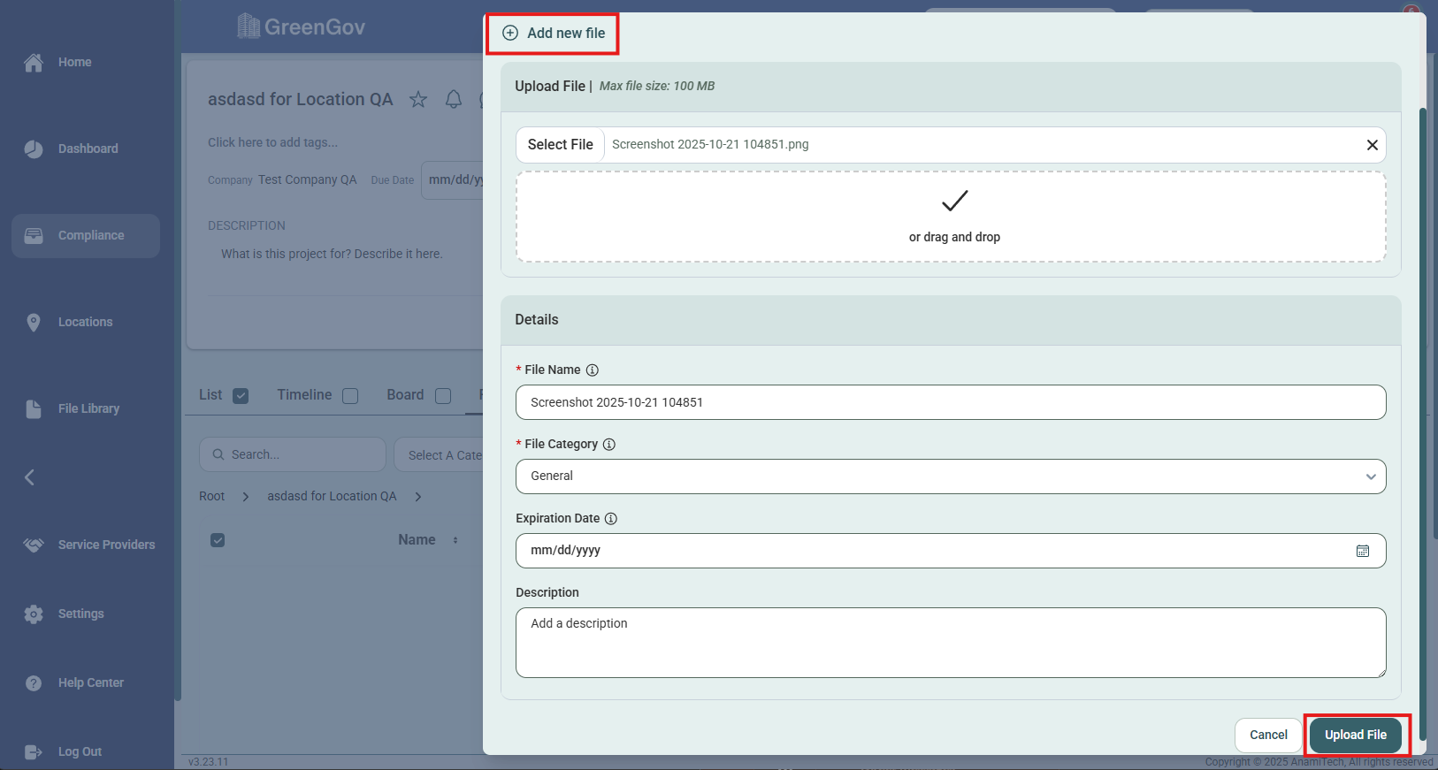Expand the File Category dropdown showing General
Image resolution: width=1438 pixels, height=770 pixels.
click(950, 476)
